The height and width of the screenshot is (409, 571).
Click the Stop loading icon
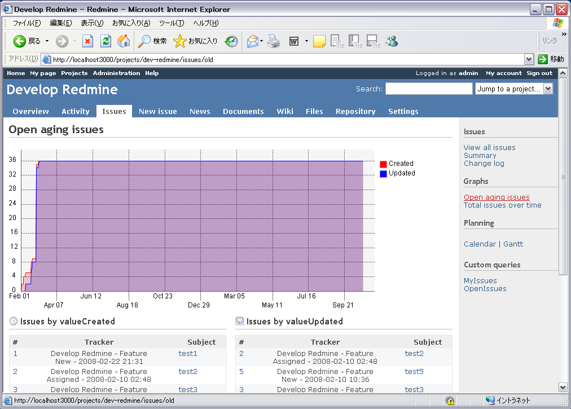pyautogui.click(x=87, y=41)
